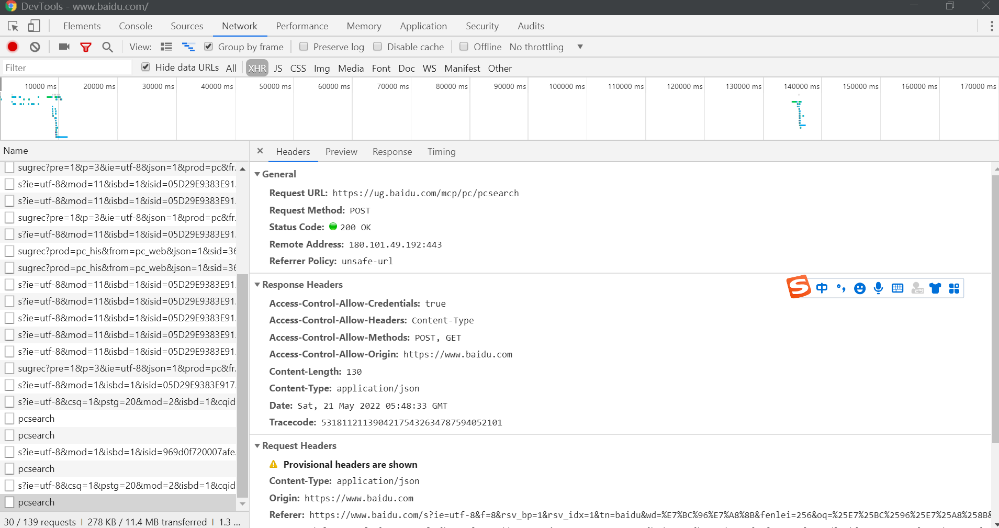Screen dimensions: 999x528
Task: Clear the network log with the clear icon
Action: coord(35,47)
